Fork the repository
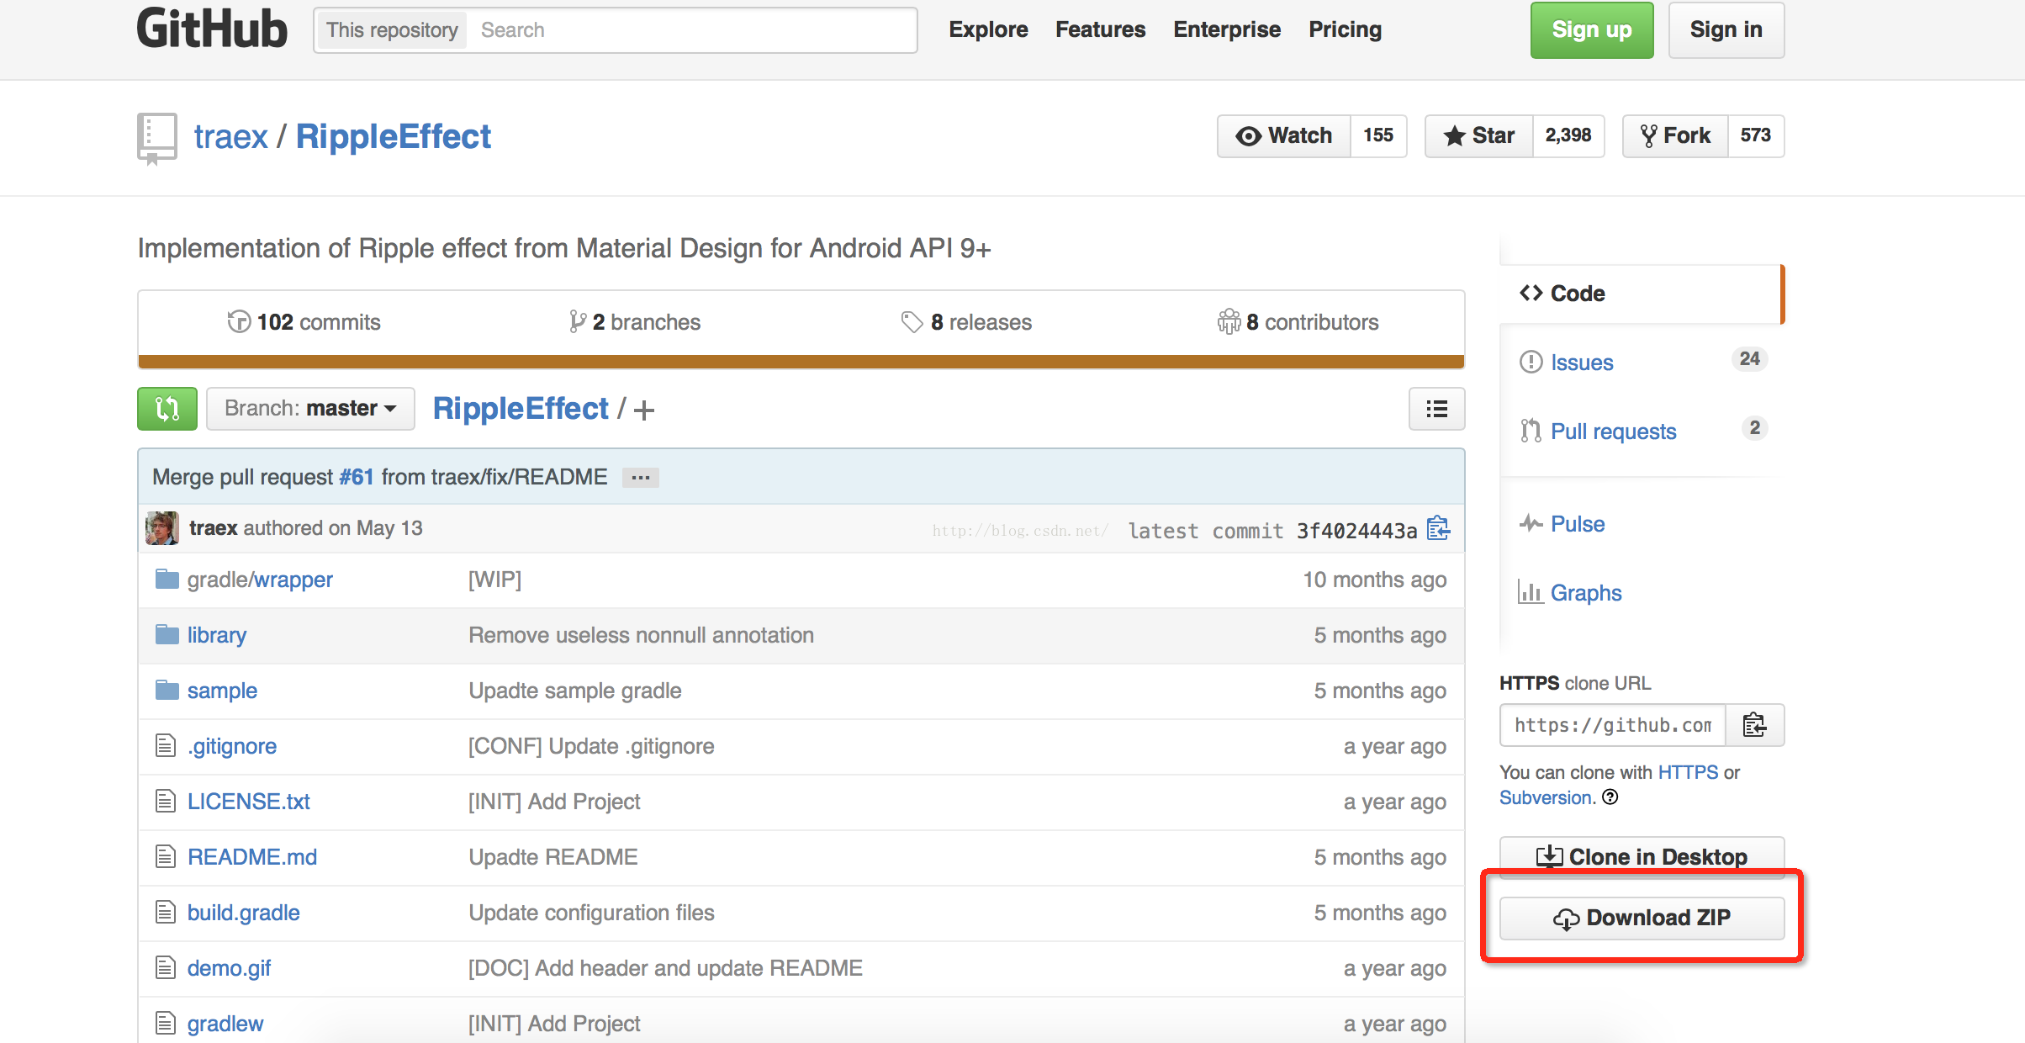2025x1043 pixels. [1675, 136]
